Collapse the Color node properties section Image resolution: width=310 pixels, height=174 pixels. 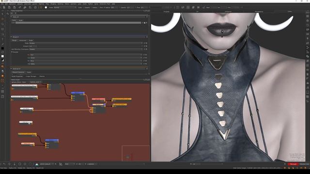(11, 17)
